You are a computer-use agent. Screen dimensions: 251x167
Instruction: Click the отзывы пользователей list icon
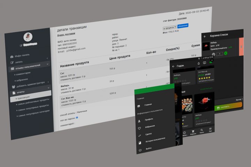point(12,69)
